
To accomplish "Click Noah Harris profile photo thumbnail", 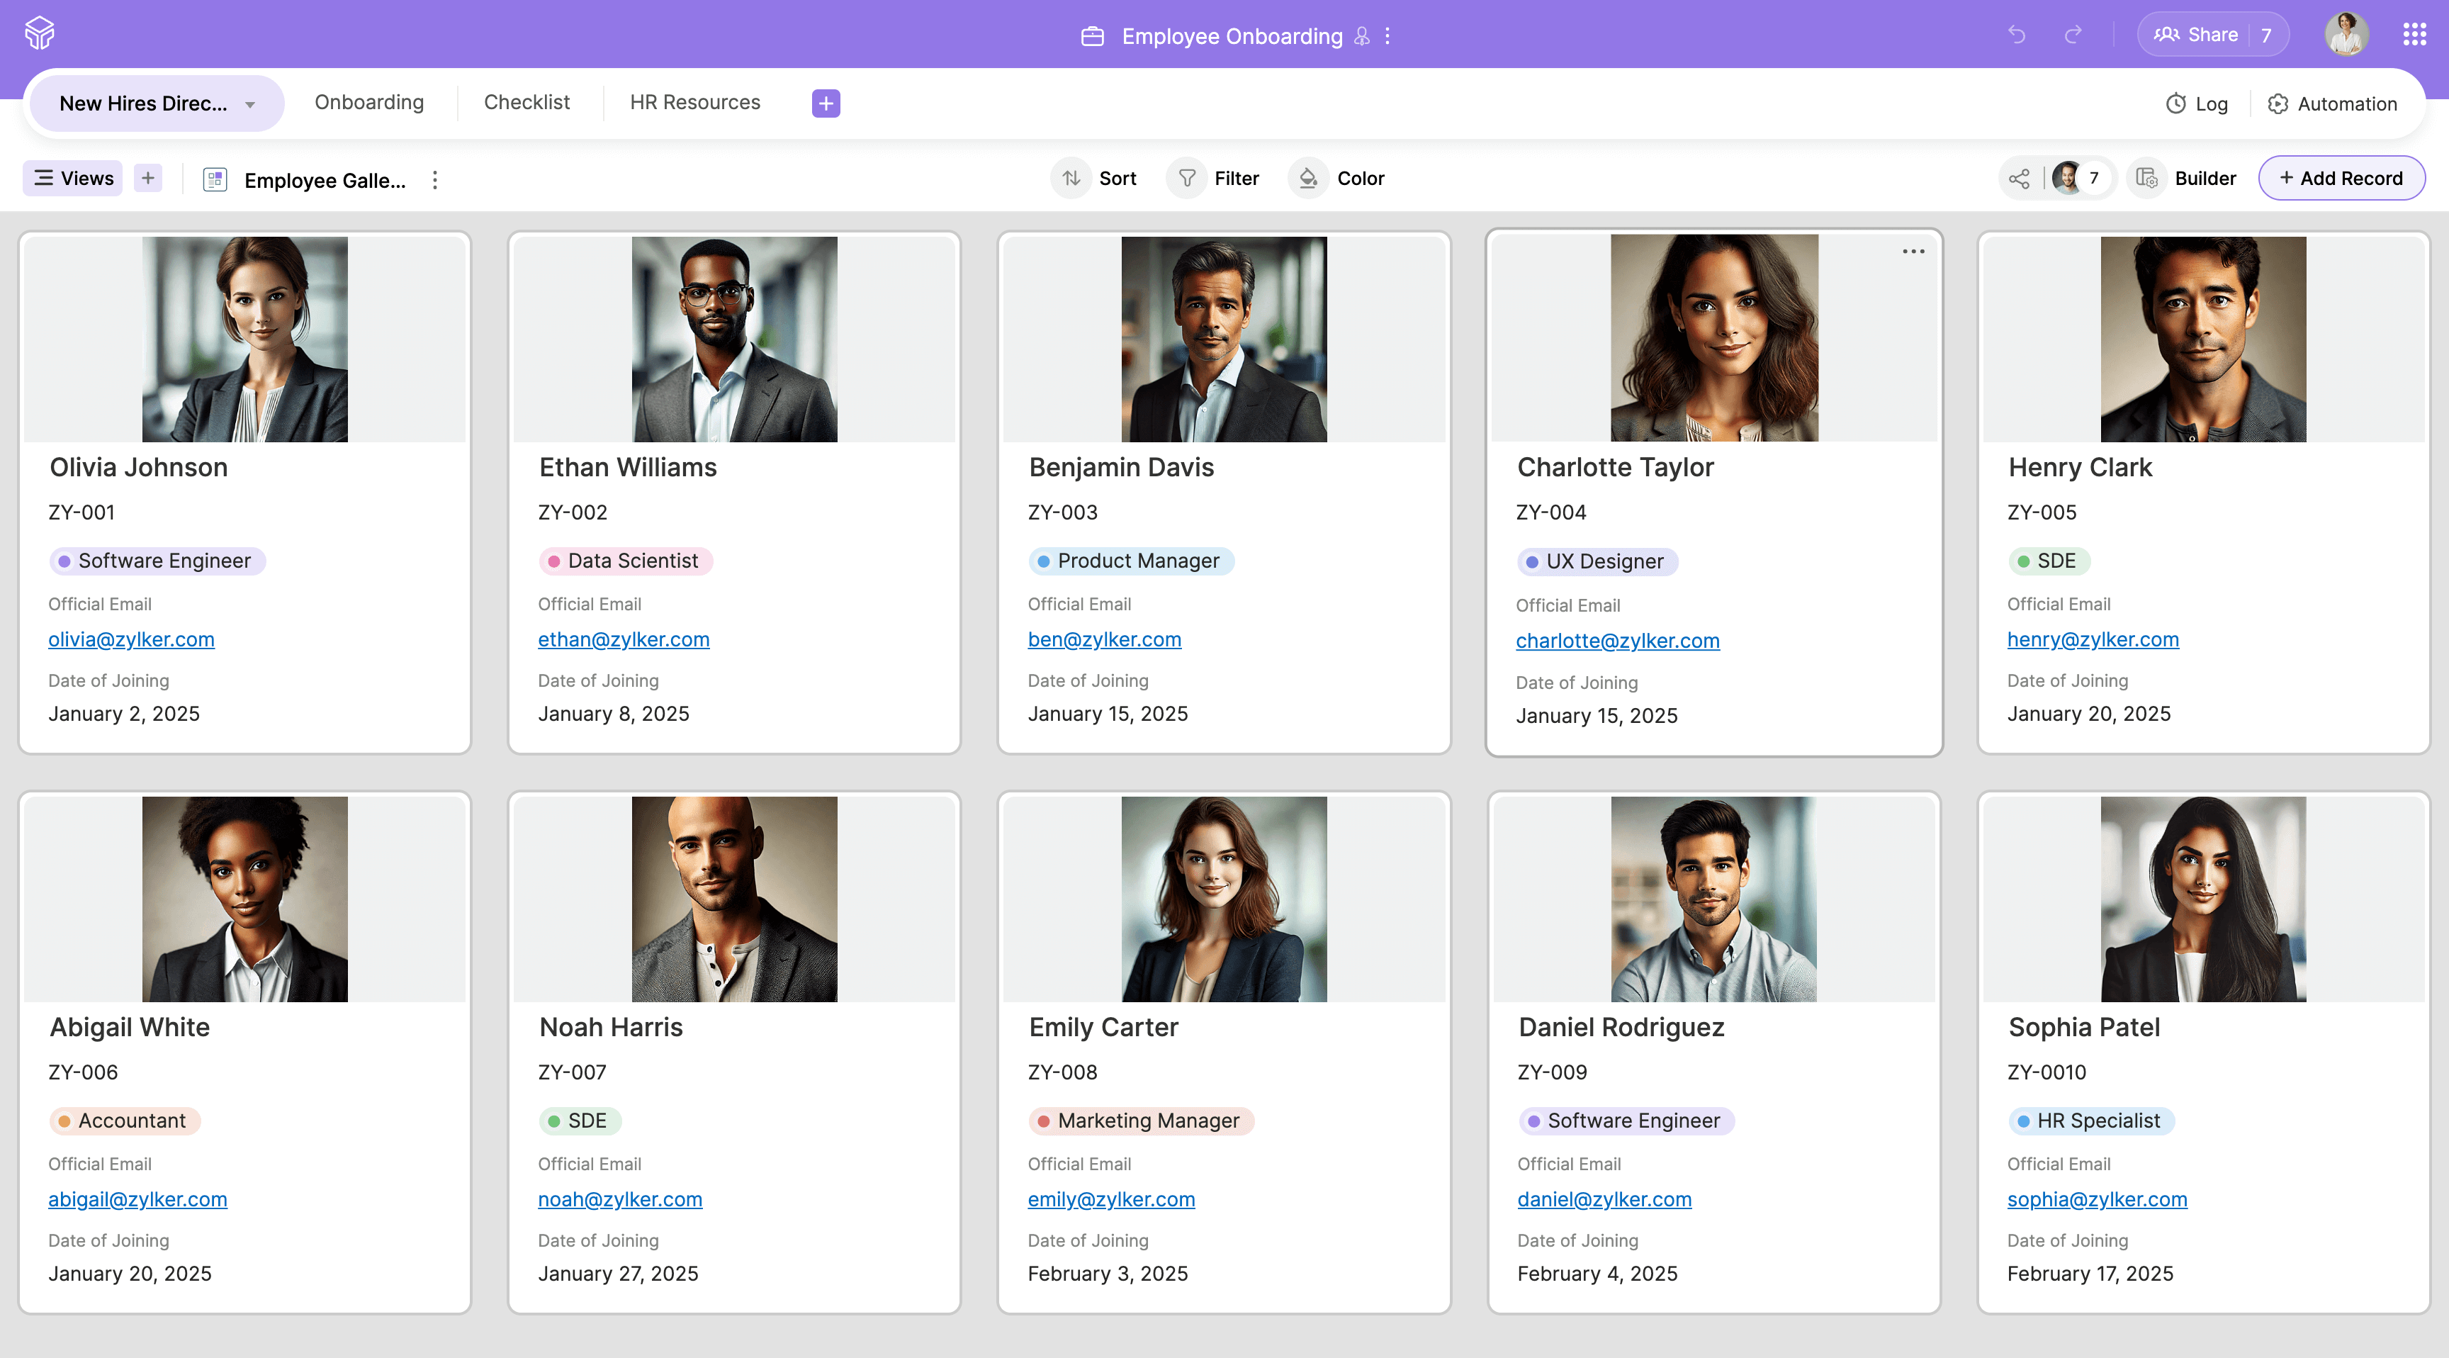I will [734, 899].
